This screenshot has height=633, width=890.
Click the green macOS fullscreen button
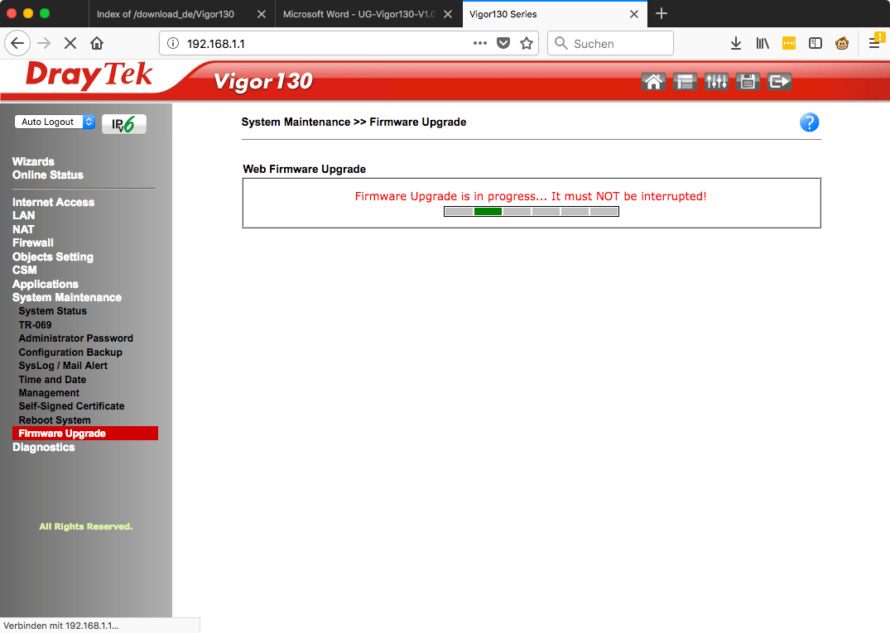(44, 13)
